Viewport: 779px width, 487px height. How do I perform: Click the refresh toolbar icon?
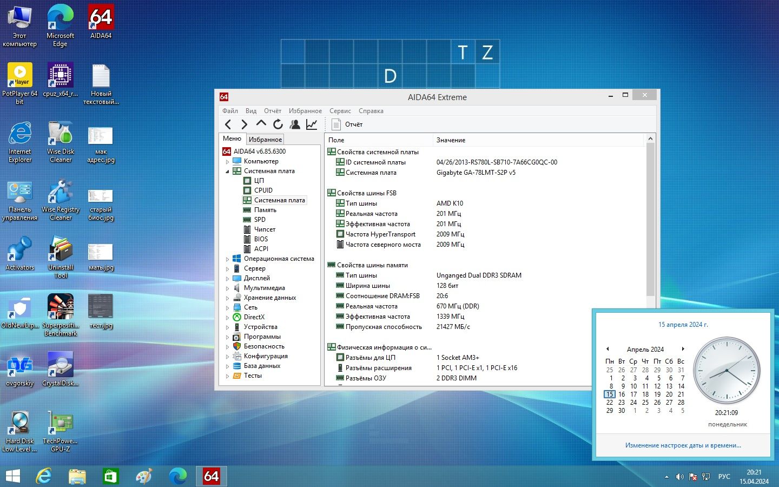click(278, 124)
